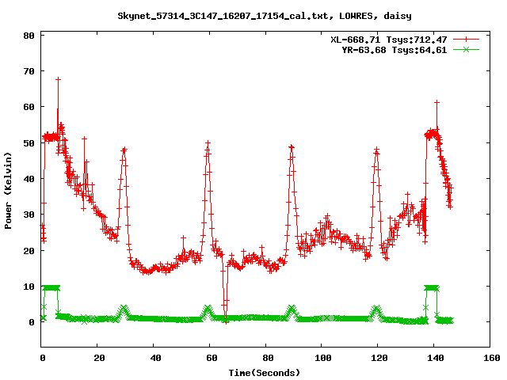Click x-axis tick label 140

(436, 358)
